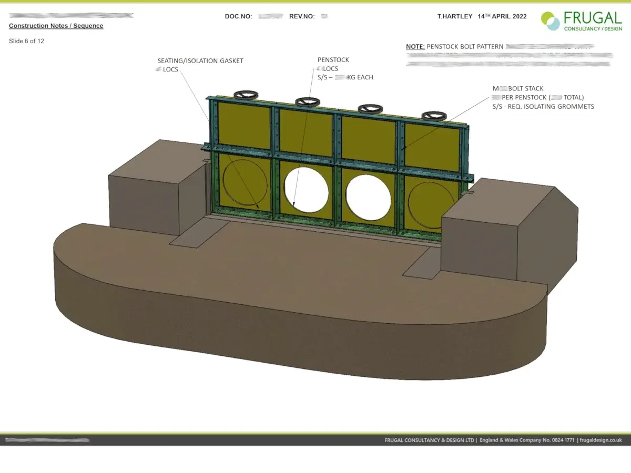
Task: Click the REV.NO field label
Action: 302,16
